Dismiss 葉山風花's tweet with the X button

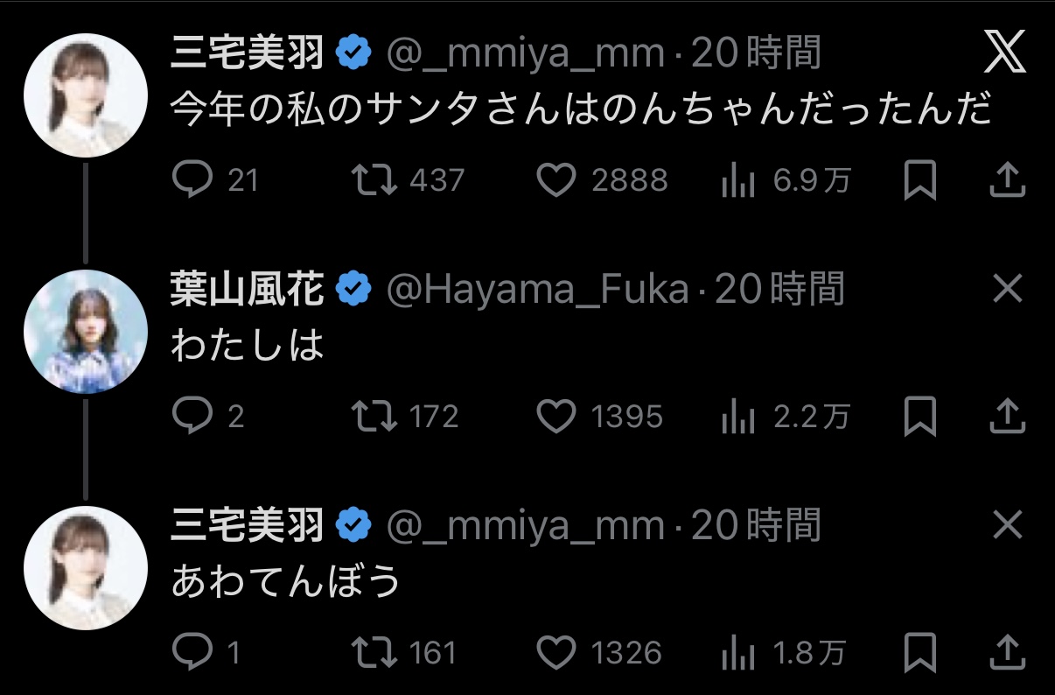(1008, 289)
